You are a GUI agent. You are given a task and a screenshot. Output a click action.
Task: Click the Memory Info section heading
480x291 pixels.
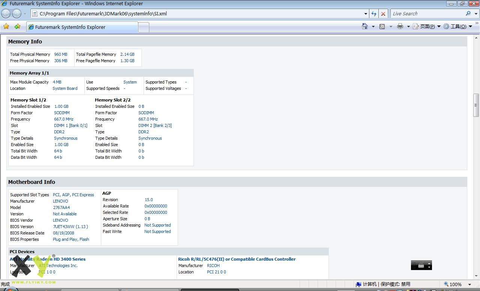click(x=25, y=42)
